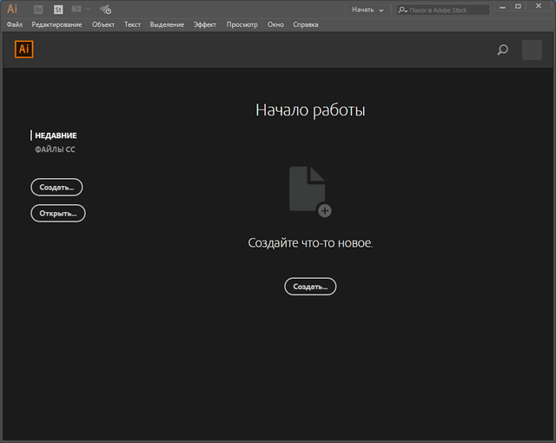Open Adobe Stock via the St icon
Viewport: 556px width, 443px height.
(58, 10)
